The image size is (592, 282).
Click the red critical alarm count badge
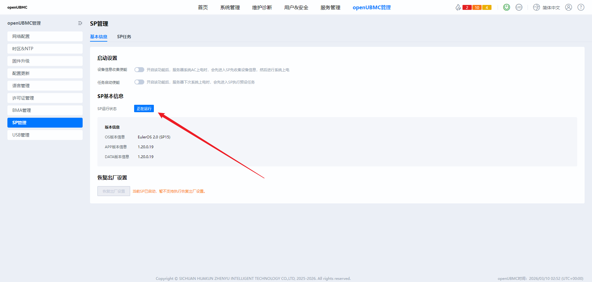(467, 7)
